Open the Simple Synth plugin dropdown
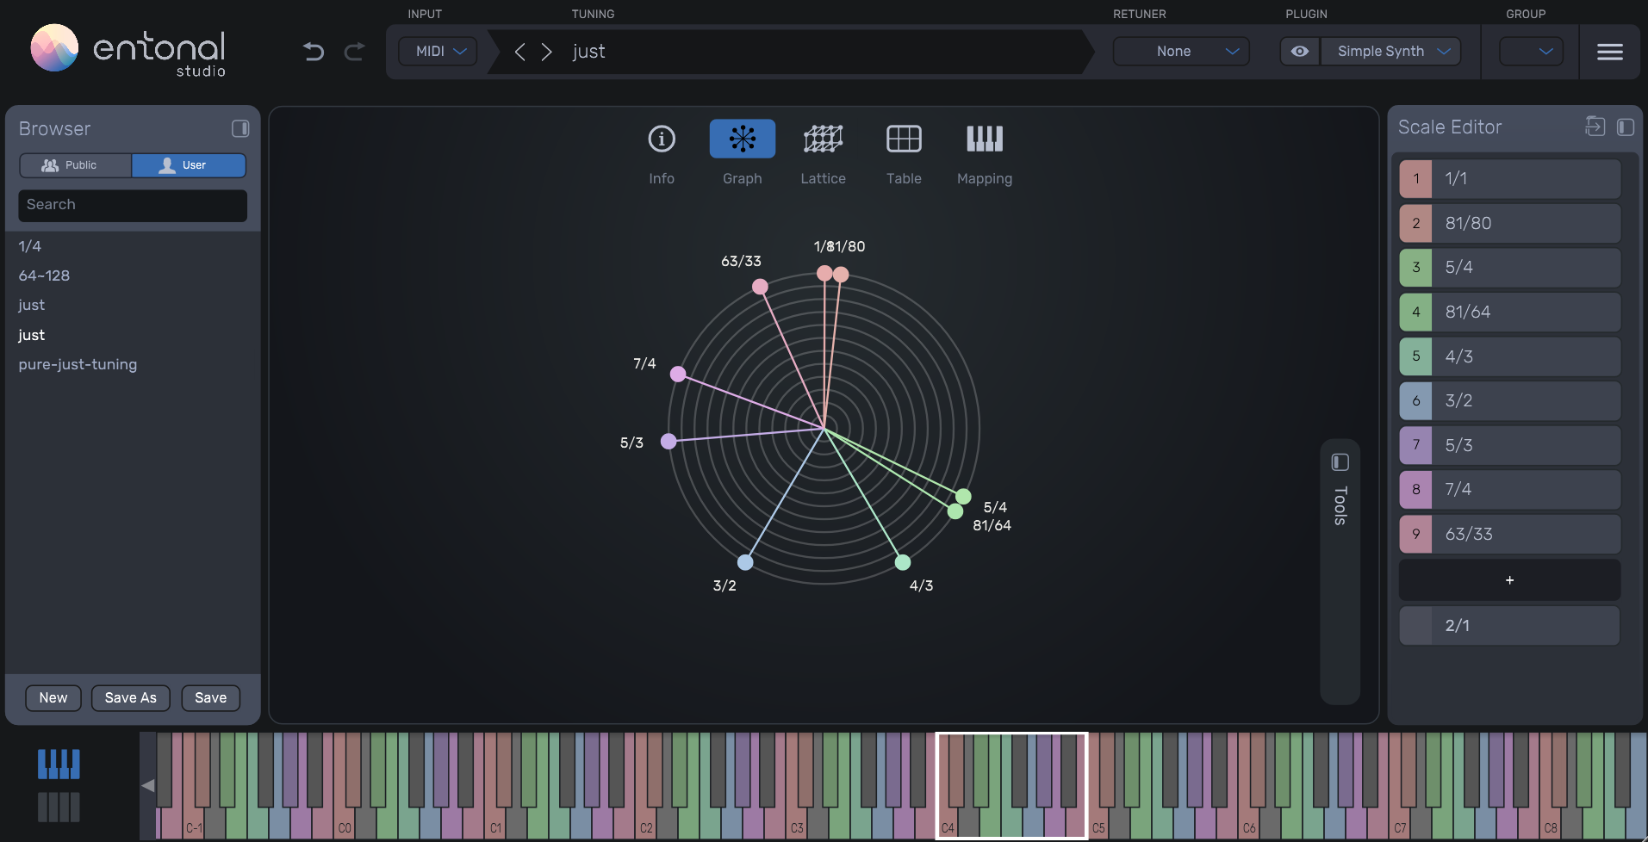 (x=1389, y=51)
